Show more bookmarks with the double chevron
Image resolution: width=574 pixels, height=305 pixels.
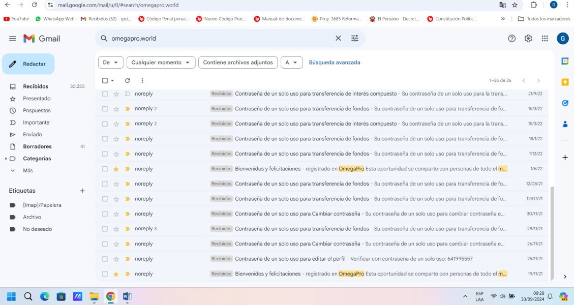[x=503, y=19]
